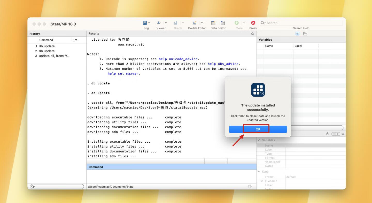This screenshot has height=203, width=372.
Task: Open the Log toolbar icon
Action: coord(145,23)
